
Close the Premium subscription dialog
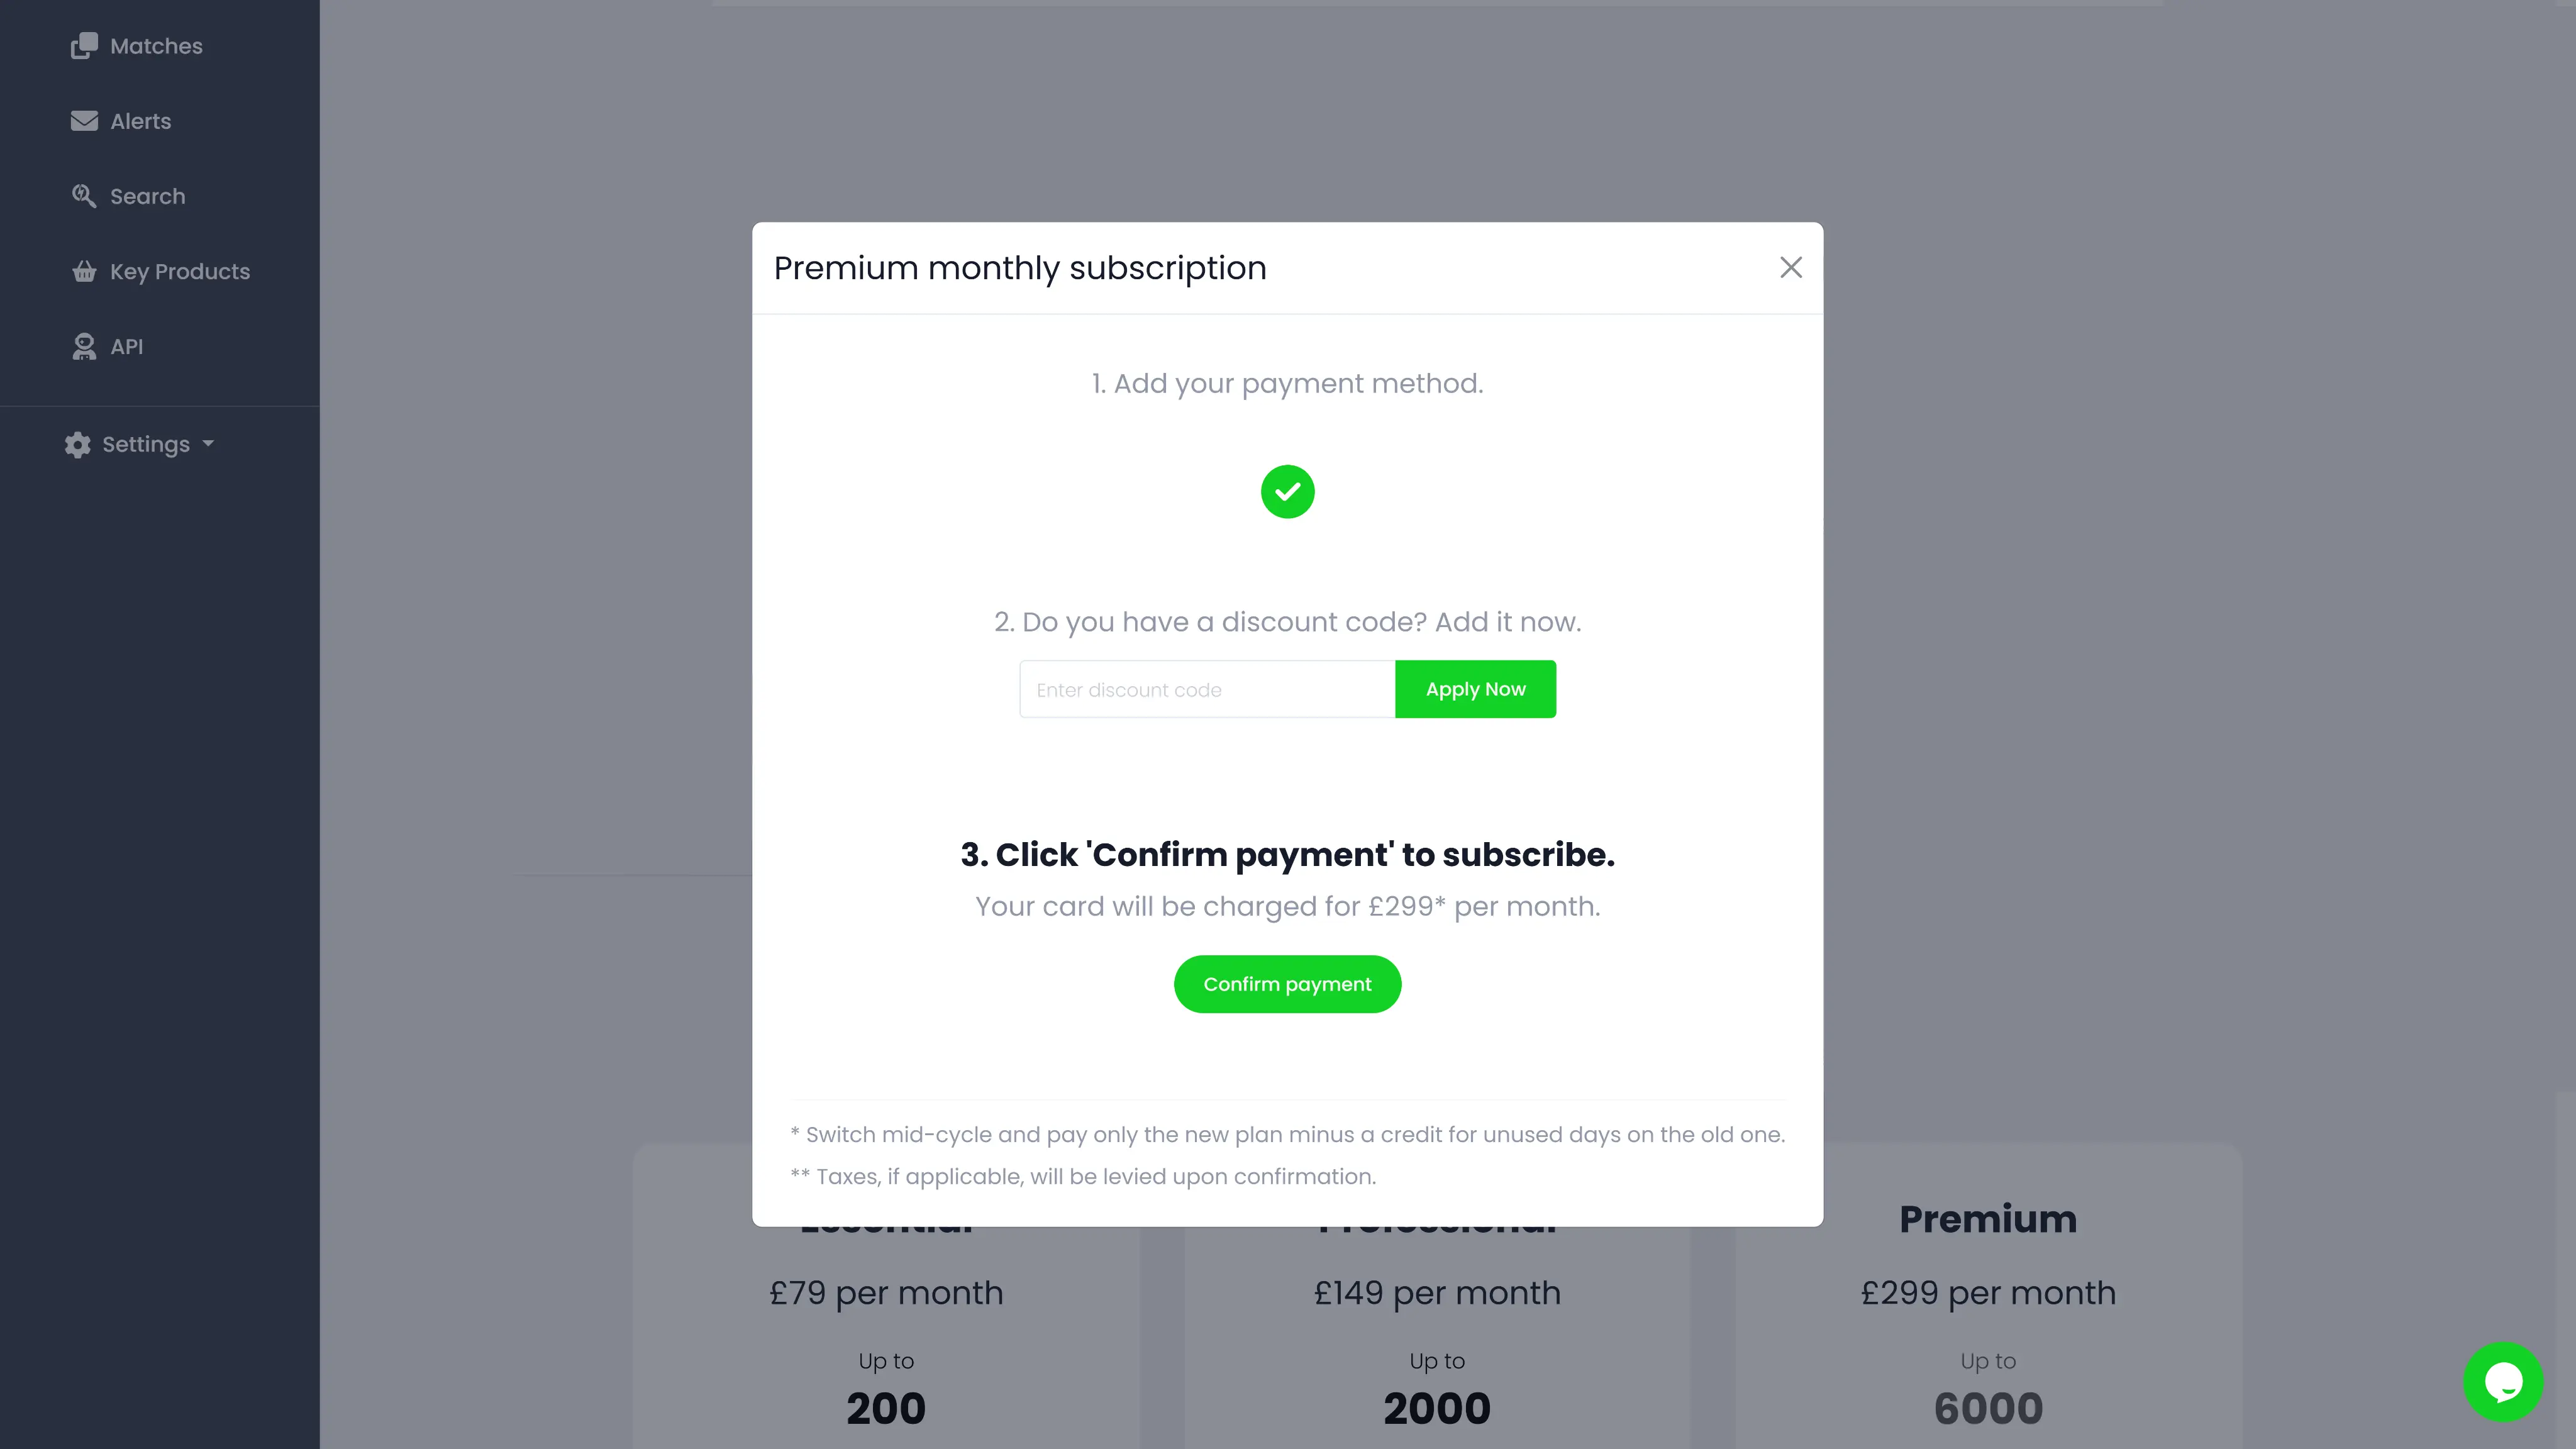point(1791,267)
